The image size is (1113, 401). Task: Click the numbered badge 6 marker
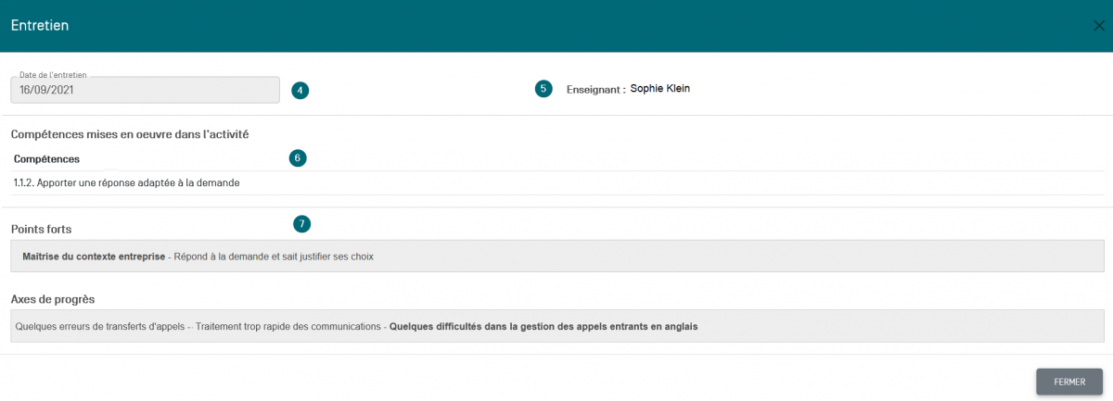(x=297, y=158)
